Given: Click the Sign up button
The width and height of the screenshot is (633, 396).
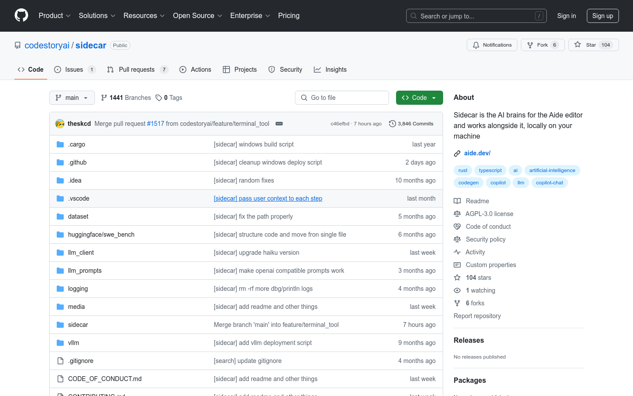Looking at the screenshot, I should coord(603,16).
